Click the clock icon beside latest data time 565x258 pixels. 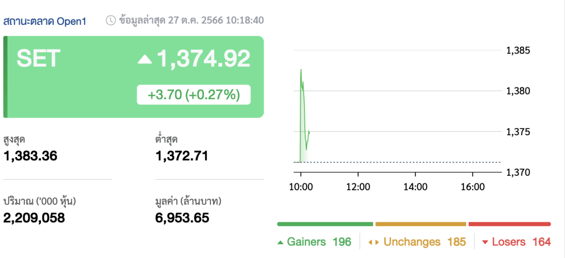[x=110, y=20]
